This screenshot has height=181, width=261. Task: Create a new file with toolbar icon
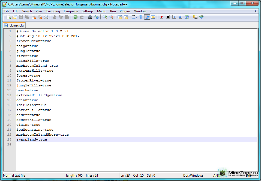tap(8, 17)
